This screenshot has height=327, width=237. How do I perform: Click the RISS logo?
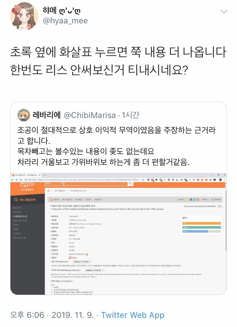[27, 183]
